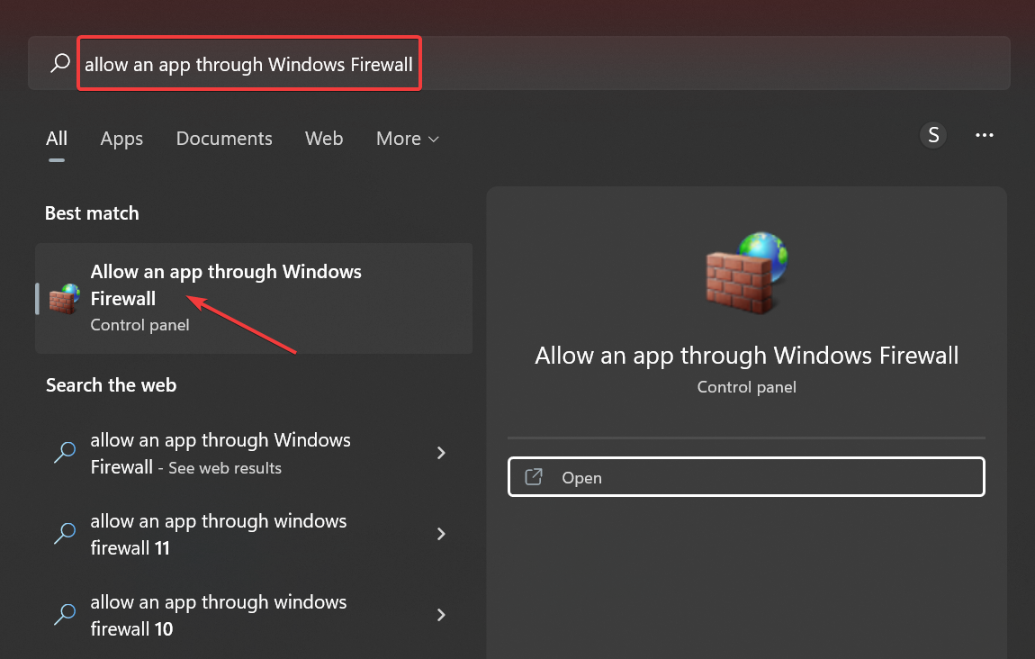This screenshot has width=1035, height=659.
Task: Open the three-dot options menu
Action: tap(985, 135)
